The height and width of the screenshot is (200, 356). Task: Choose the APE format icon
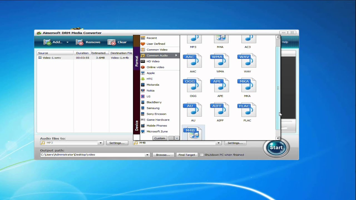tap(220, 86)
